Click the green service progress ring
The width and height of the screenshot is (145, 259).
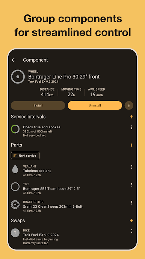[x=15, y=129]
